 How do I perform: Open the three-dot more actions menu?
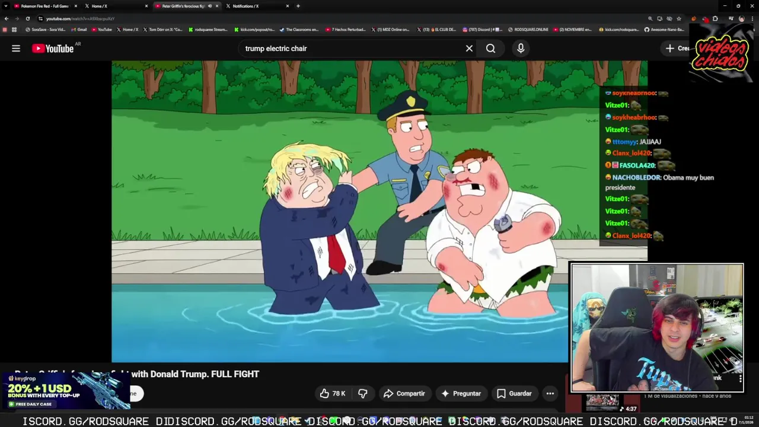550,393
